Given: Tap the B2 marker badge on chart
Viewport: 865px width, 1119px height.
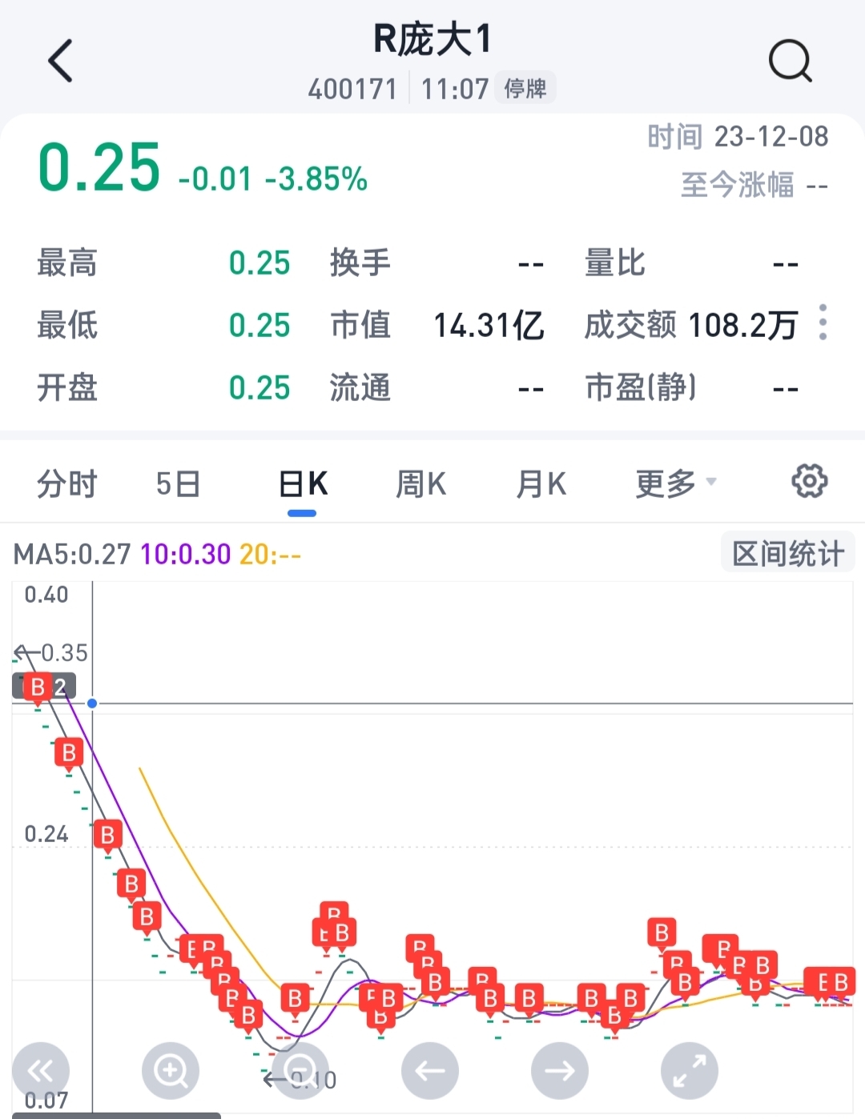Looking at the screenshot, I should (44, 687).
